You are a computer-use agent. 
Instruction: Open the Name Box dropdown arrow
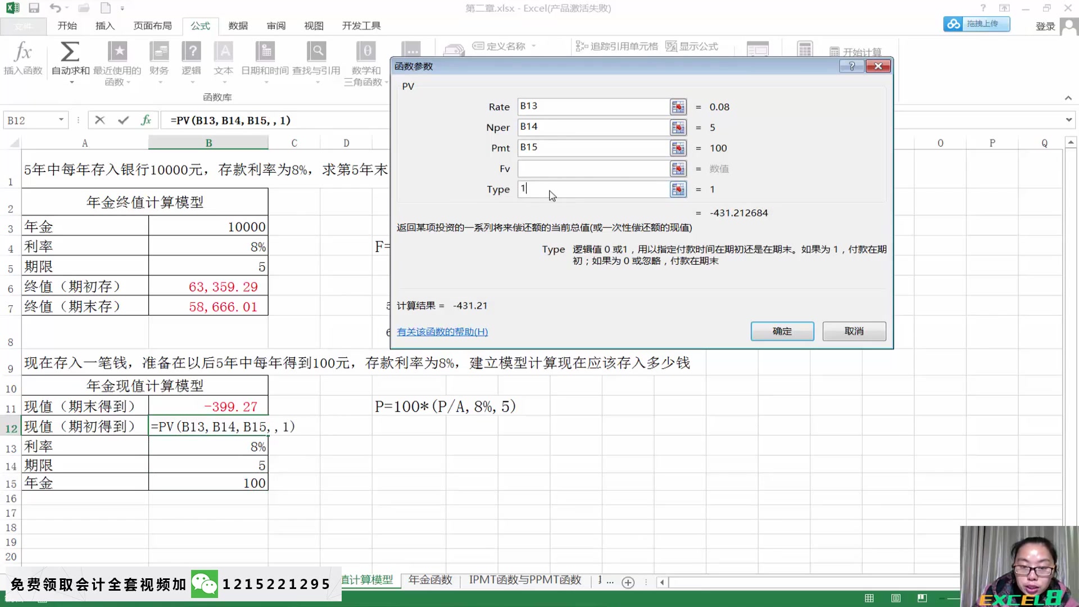click(61, 120)
